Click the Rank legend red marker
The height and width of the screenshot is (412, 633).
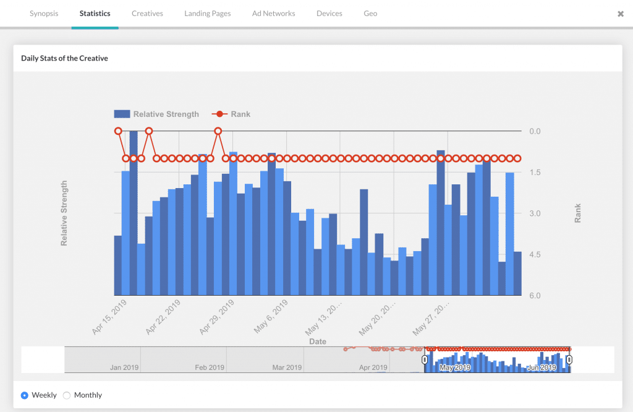pos(218,114)
